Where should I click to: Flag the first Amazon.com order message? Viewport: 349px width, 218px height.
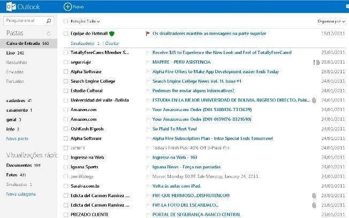pos(148,110)
